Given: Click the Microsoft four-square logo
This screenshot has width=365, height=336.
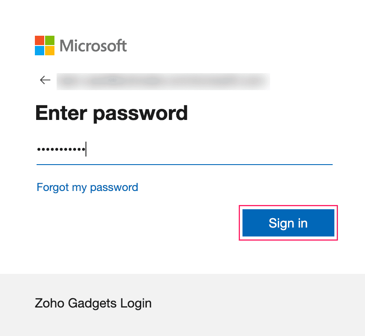Looking at the screenshot, I should pyautogui.click(x=45, y=45).
